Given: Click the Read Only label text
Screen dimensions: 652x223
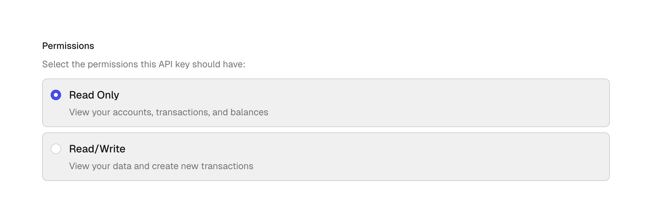Looking at the screenshot, I should tap(94, 95).
